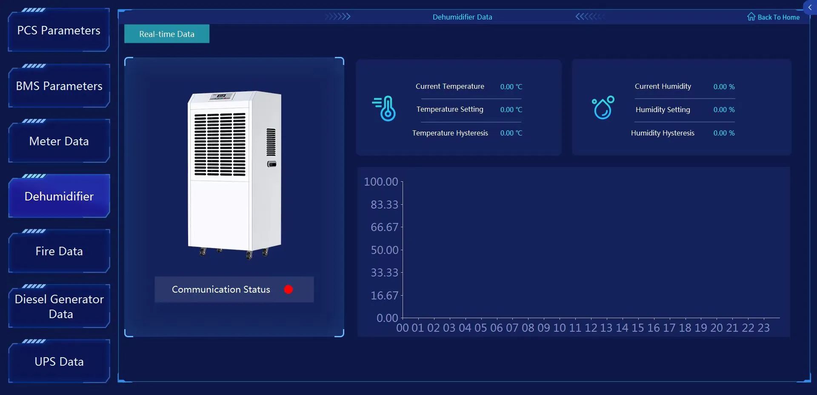Open Fire Data section
Screen dimensions: 817x395
tap(59, 251)
